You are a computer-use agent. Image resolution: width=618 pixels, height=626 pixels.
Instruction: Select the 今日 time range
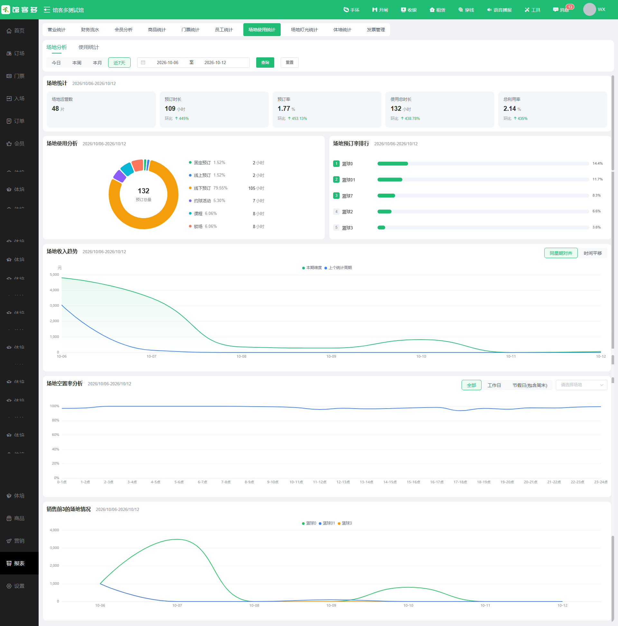click(x=56, y=63)
